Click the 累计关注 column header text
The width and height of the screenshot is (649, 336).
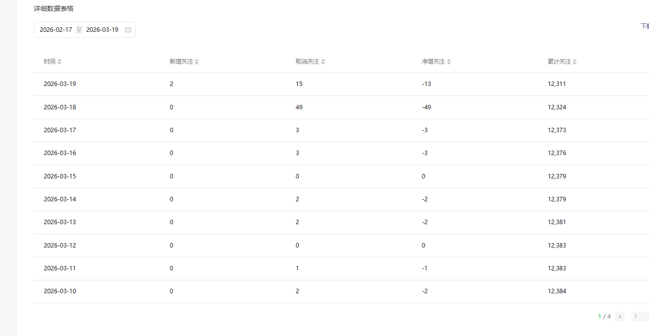coord(559,62)
